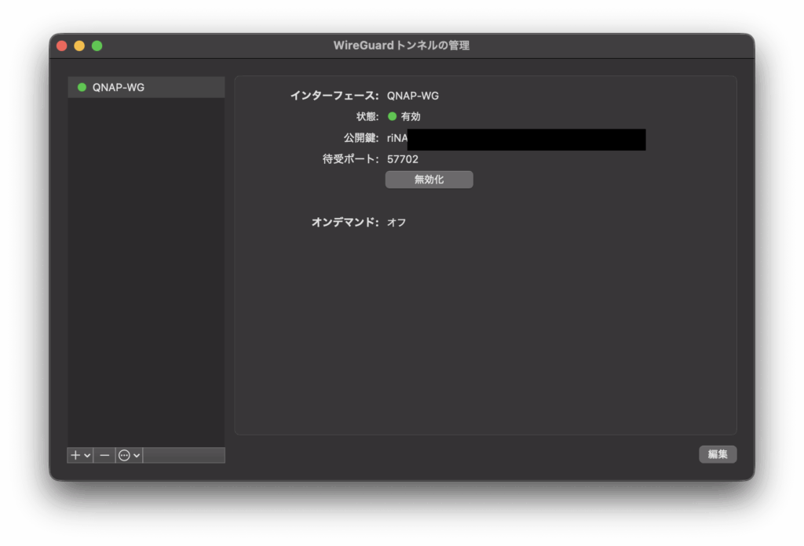
Task: Click the オフ on-demand value
Action: pyautogui.click(x=397, y=222)
